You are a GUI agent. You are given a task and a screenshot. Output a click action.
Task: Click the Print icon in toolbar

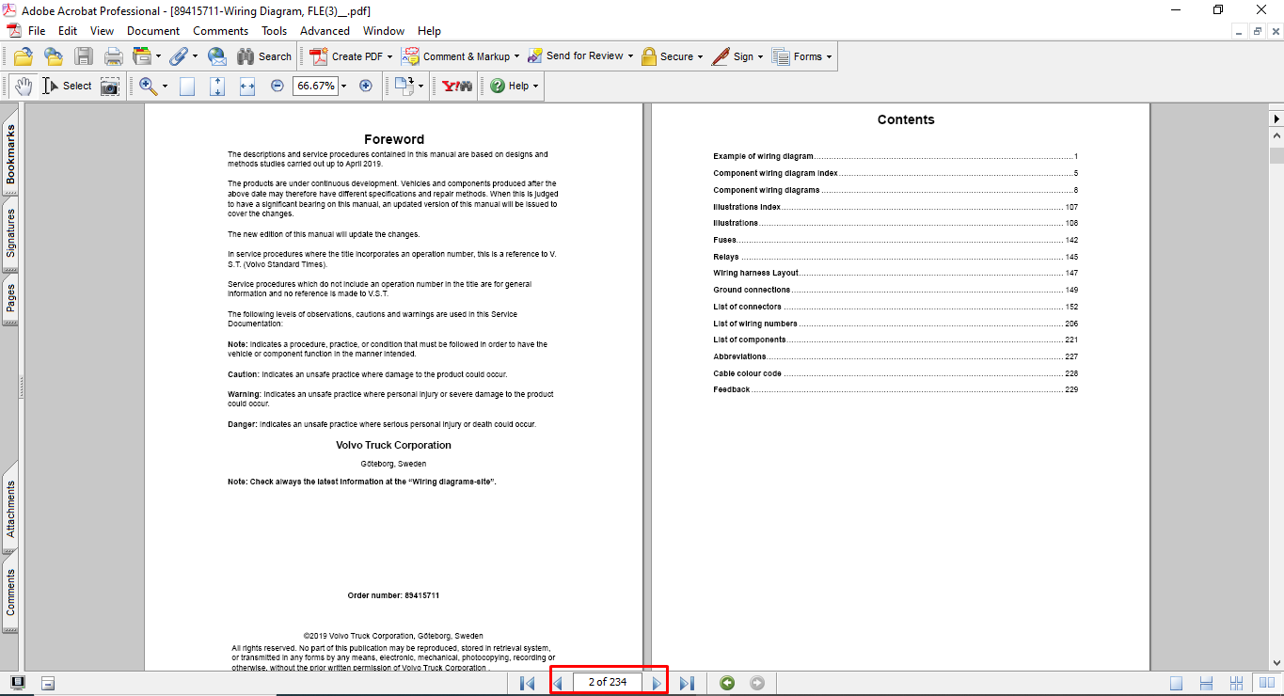click(x=114, y=56)
